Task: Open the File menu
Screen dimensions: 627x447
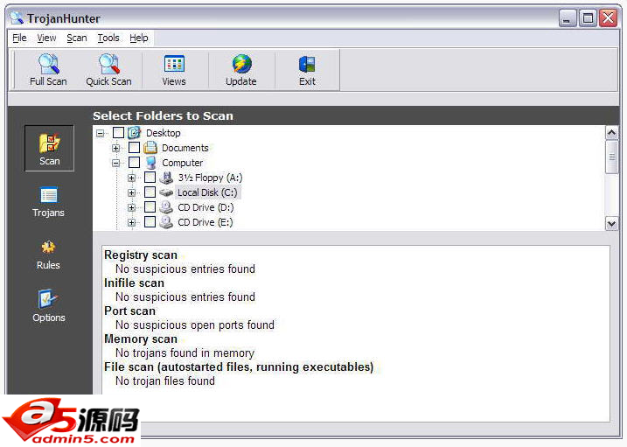Action: point(19,38)
